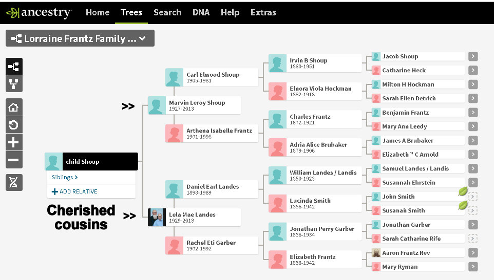Click the leaf hint beside Susanah Smith
The height and width of the screenshot is (280, 494).
point(463,206)
